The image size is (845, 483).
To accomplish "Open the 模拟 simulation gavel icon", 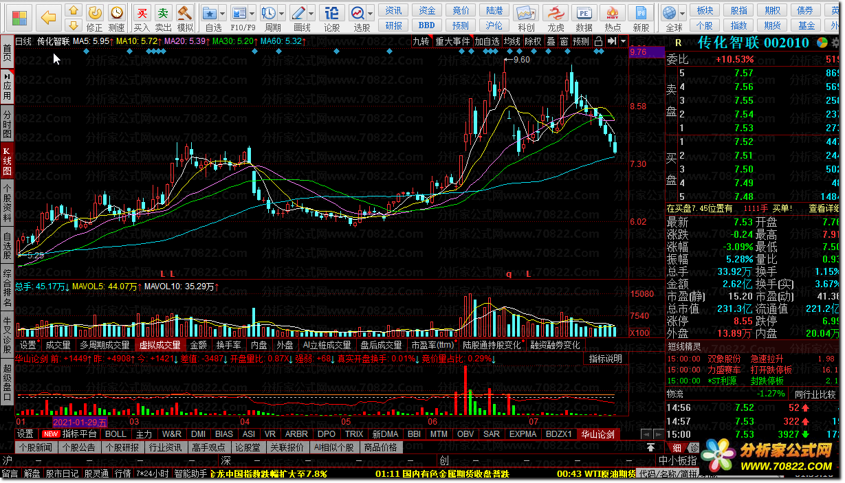I will click(x=184, y=12).
